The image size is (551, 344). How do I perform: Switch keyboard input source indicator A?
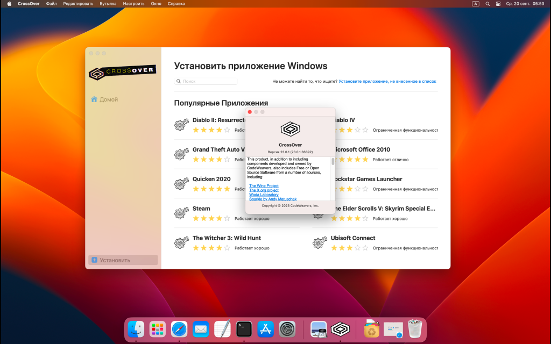click(476, 4)
